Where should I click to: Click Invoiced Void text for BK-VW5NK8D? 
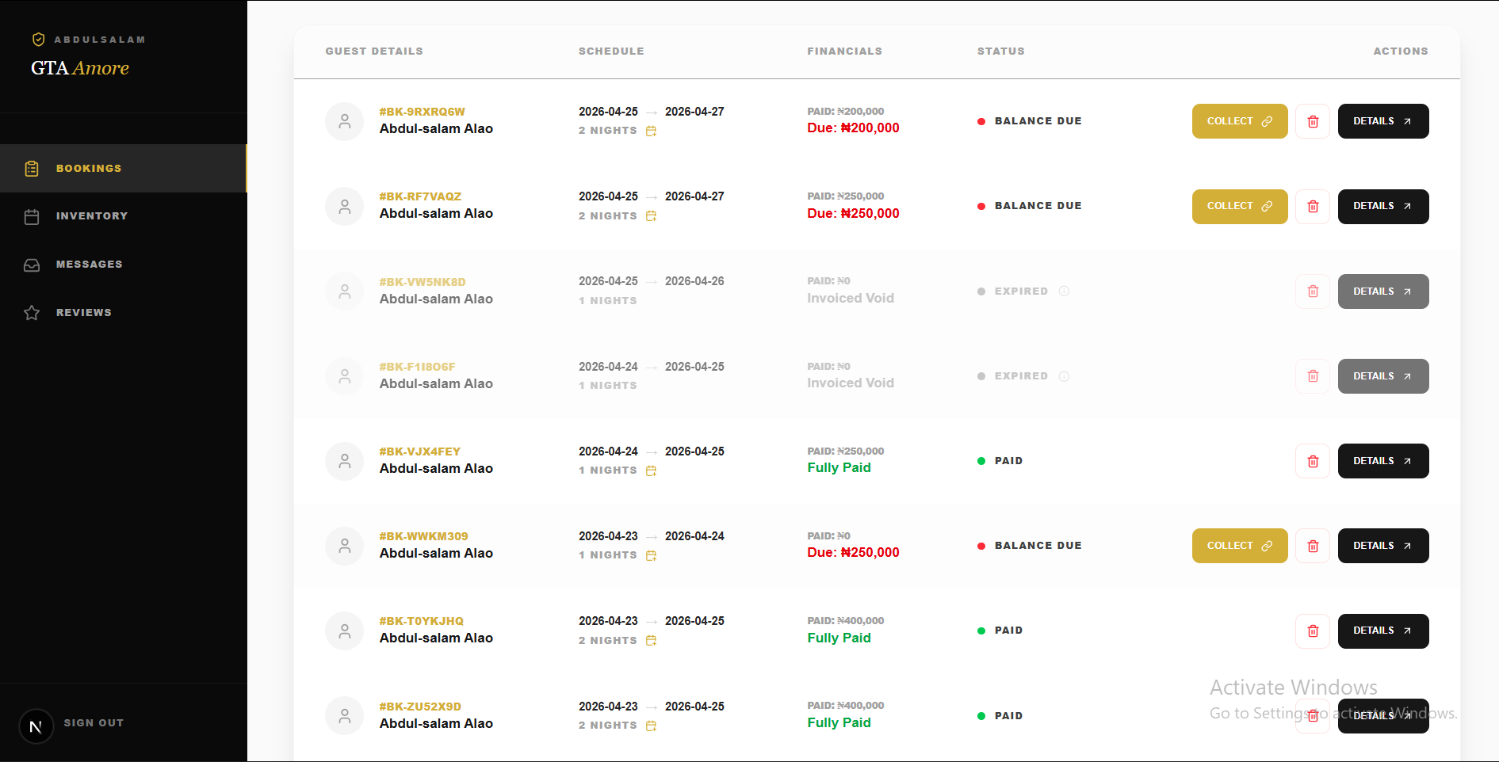pyautogui.click(x=851, y=299)
